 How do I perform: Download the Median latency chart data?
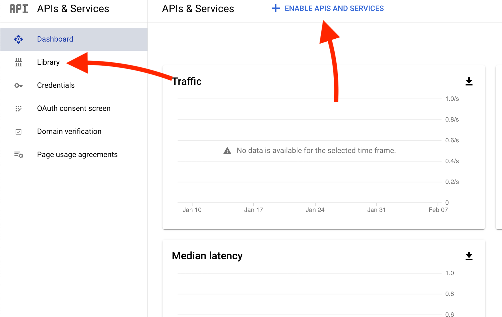click(469, 256)
